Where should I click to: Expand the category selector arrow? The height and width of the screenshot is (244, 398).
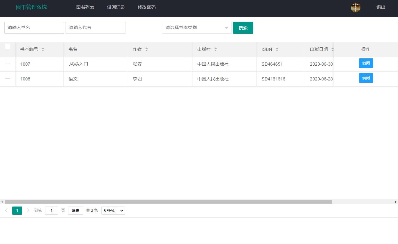226,28
